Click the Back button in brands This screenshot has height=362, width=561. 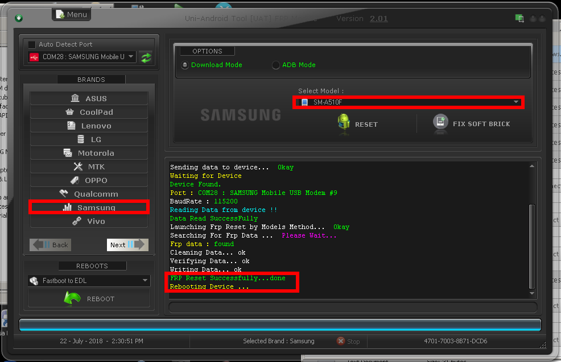coord(51,245)
